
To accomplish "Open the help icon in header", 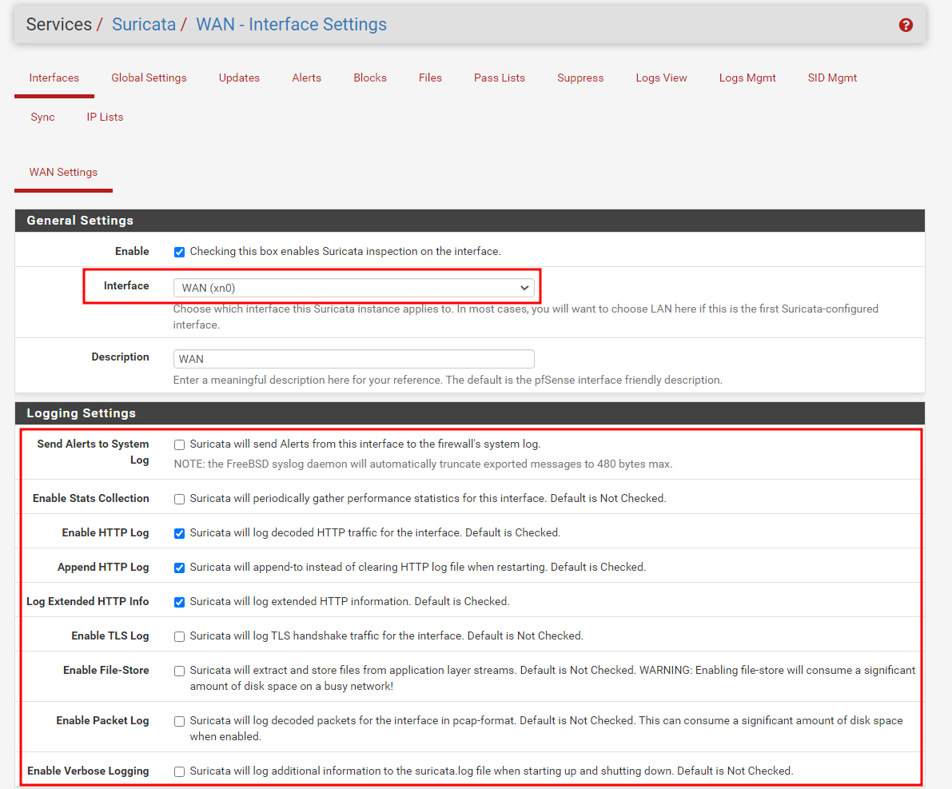I will coord(906,25).
